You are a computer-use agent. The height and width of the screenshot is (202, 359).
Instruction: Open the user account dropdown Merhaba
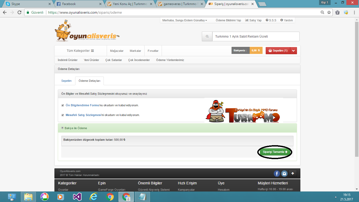click(x=185, y=20)
